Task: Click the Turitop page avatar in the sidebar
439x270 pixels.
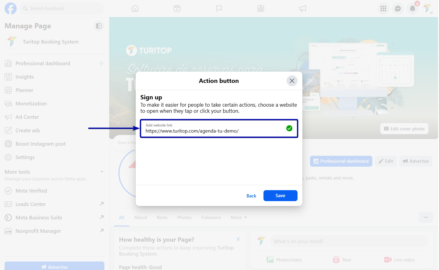Action: 12,42
